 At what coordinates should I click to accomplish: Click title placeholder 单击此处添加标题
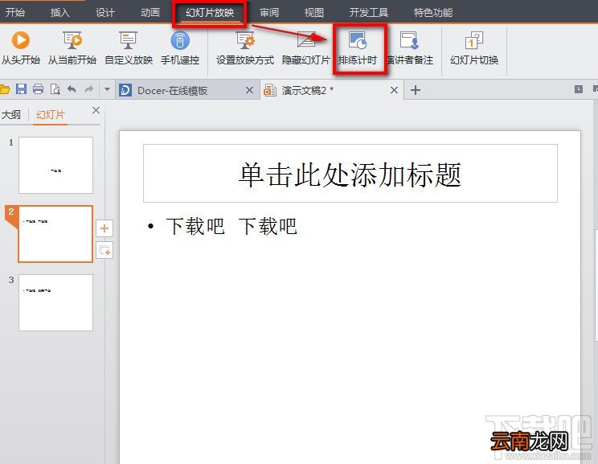(x=350, y=174)
